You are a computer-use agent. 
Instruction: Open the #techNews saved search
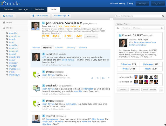(15, 75)
